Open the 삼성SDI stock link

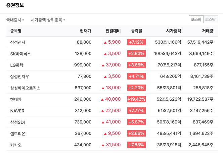pos(17,122)
